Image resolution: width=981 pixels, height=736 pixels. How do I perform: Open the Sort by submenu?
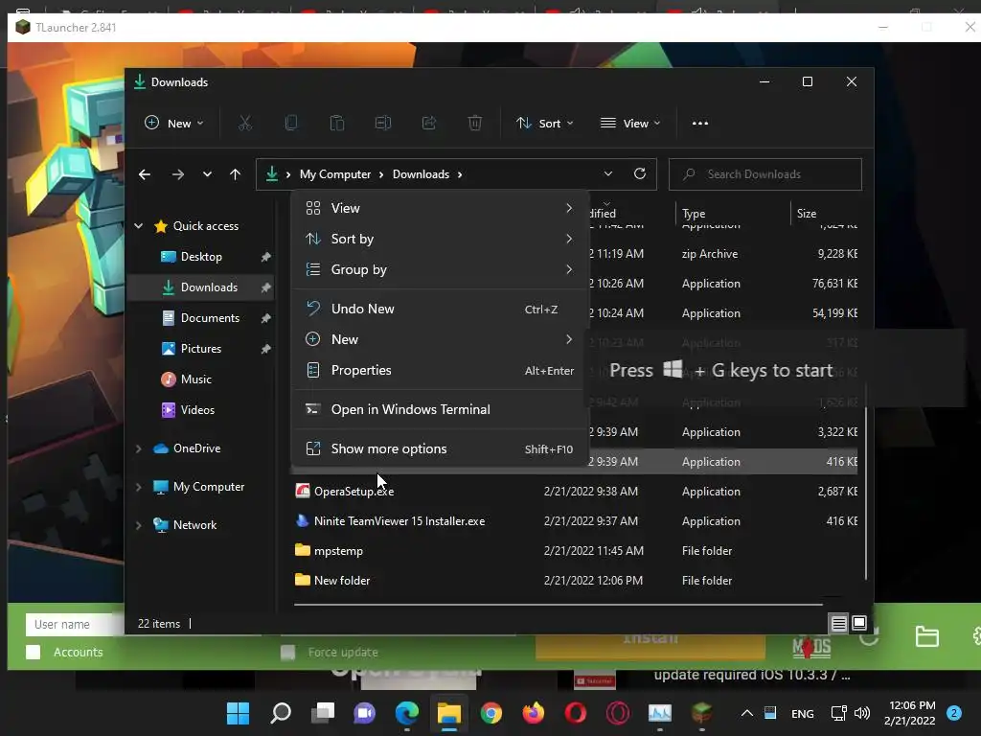[x=439, y=239]
